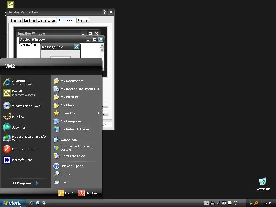Open the Run... dialog
The height and width of the screenshot is (207, 276).
click(x=77, y=182)
